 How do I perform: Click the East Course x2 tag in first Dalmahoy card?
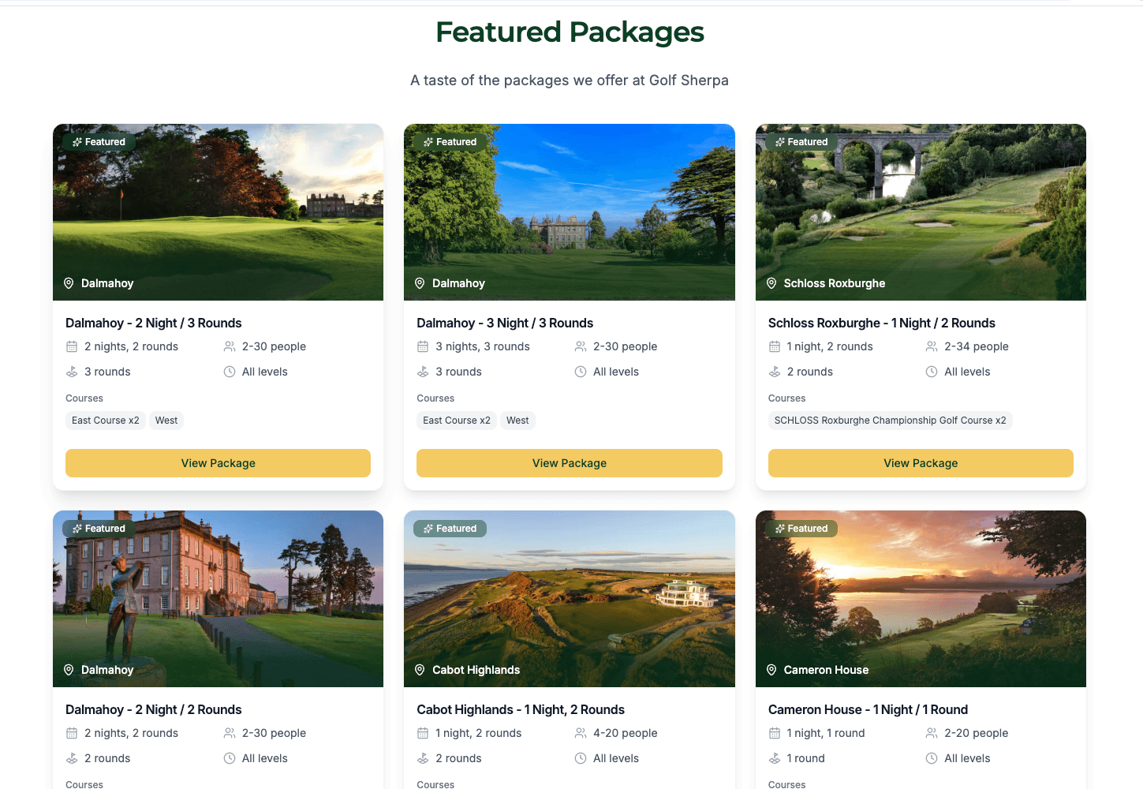tap(106, 421)
